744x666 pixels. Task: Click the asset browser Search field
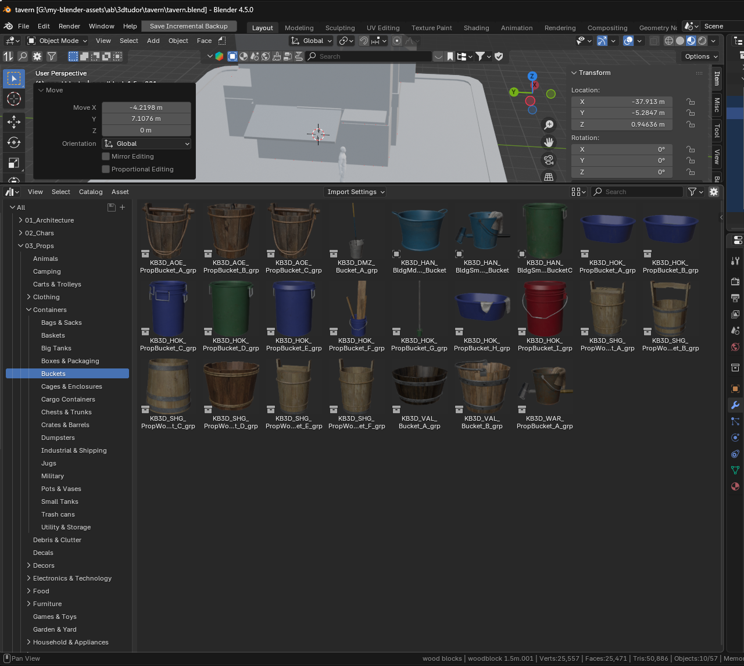pos(637,192)
